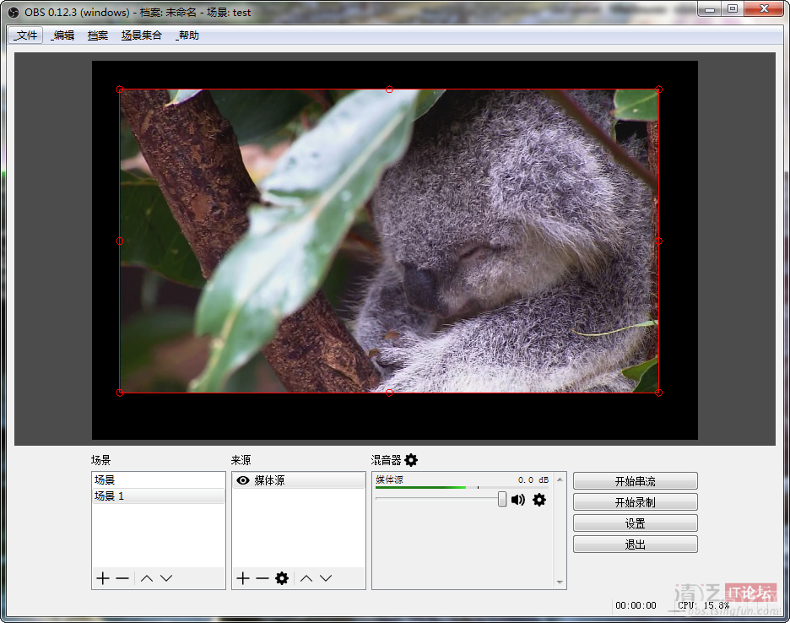Remove the selected scene with minus icon

tap(122, 578)
